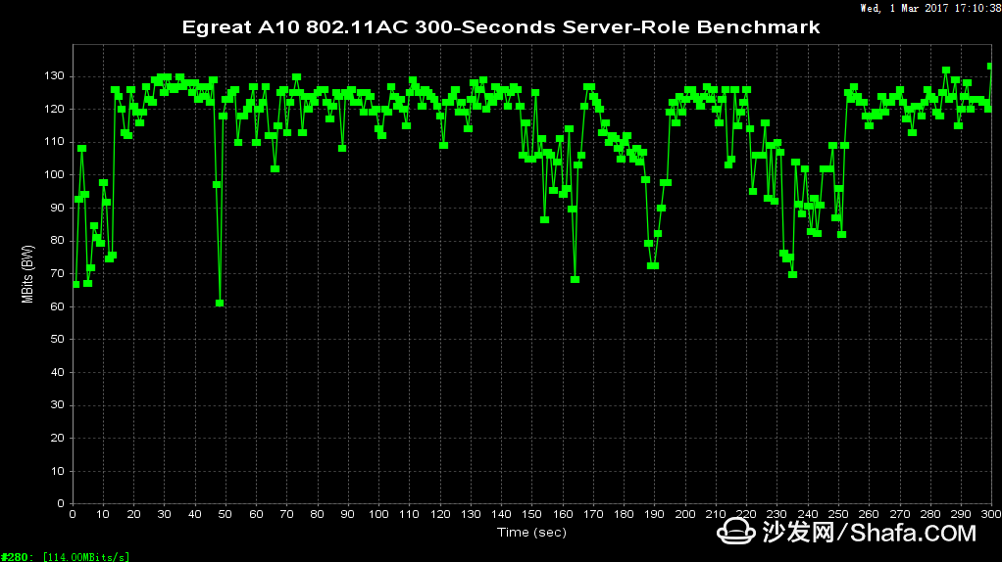Click the 'Time (sec)' horizontal axis label
The width and height of the screenshot is (1002, 562).
pos(531,532)
